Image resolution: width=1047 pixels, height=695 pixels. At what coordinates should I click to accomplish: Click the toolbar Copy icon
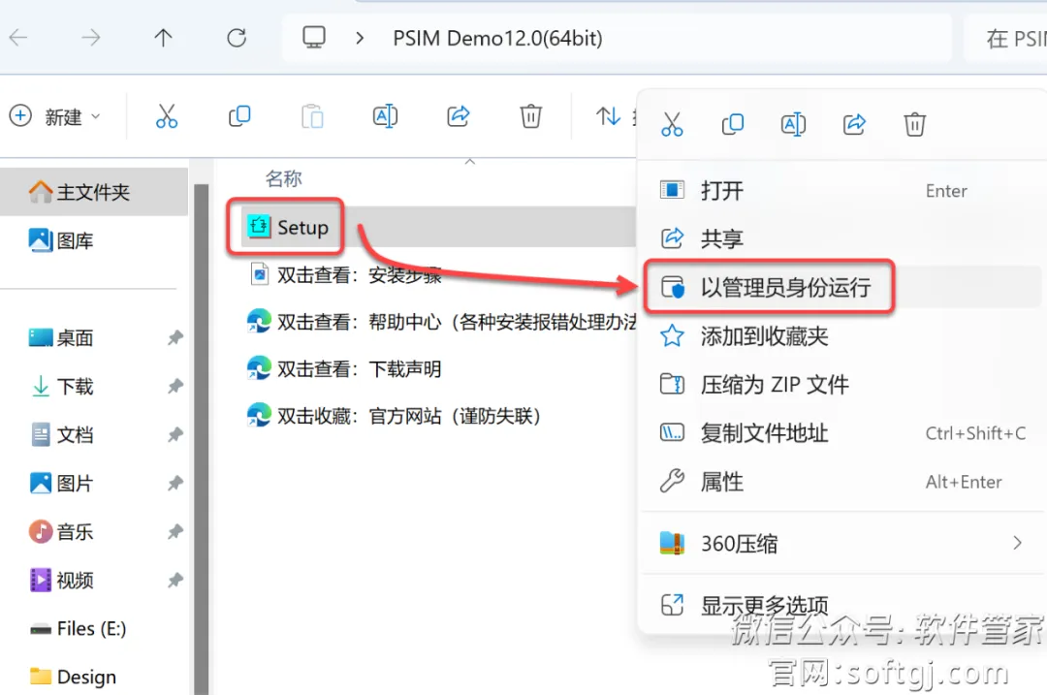239,116
